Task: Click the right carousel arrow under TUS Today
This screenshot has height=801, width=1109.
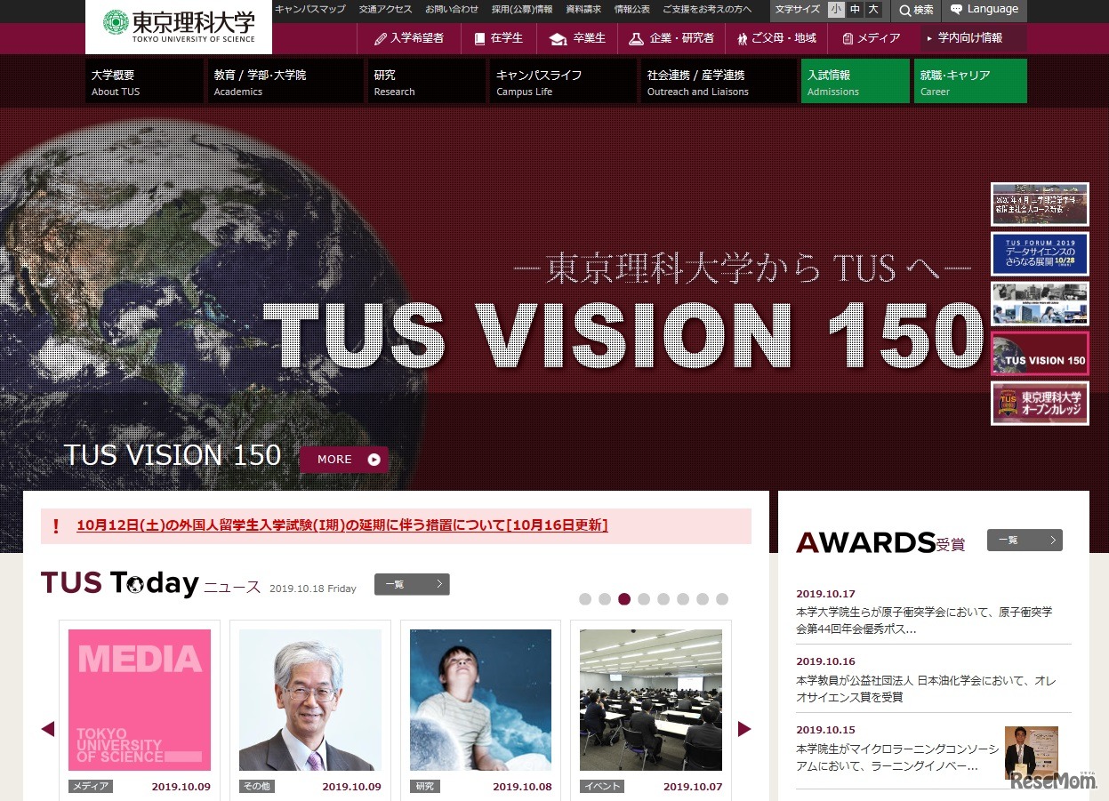Action: pos(743,728)
